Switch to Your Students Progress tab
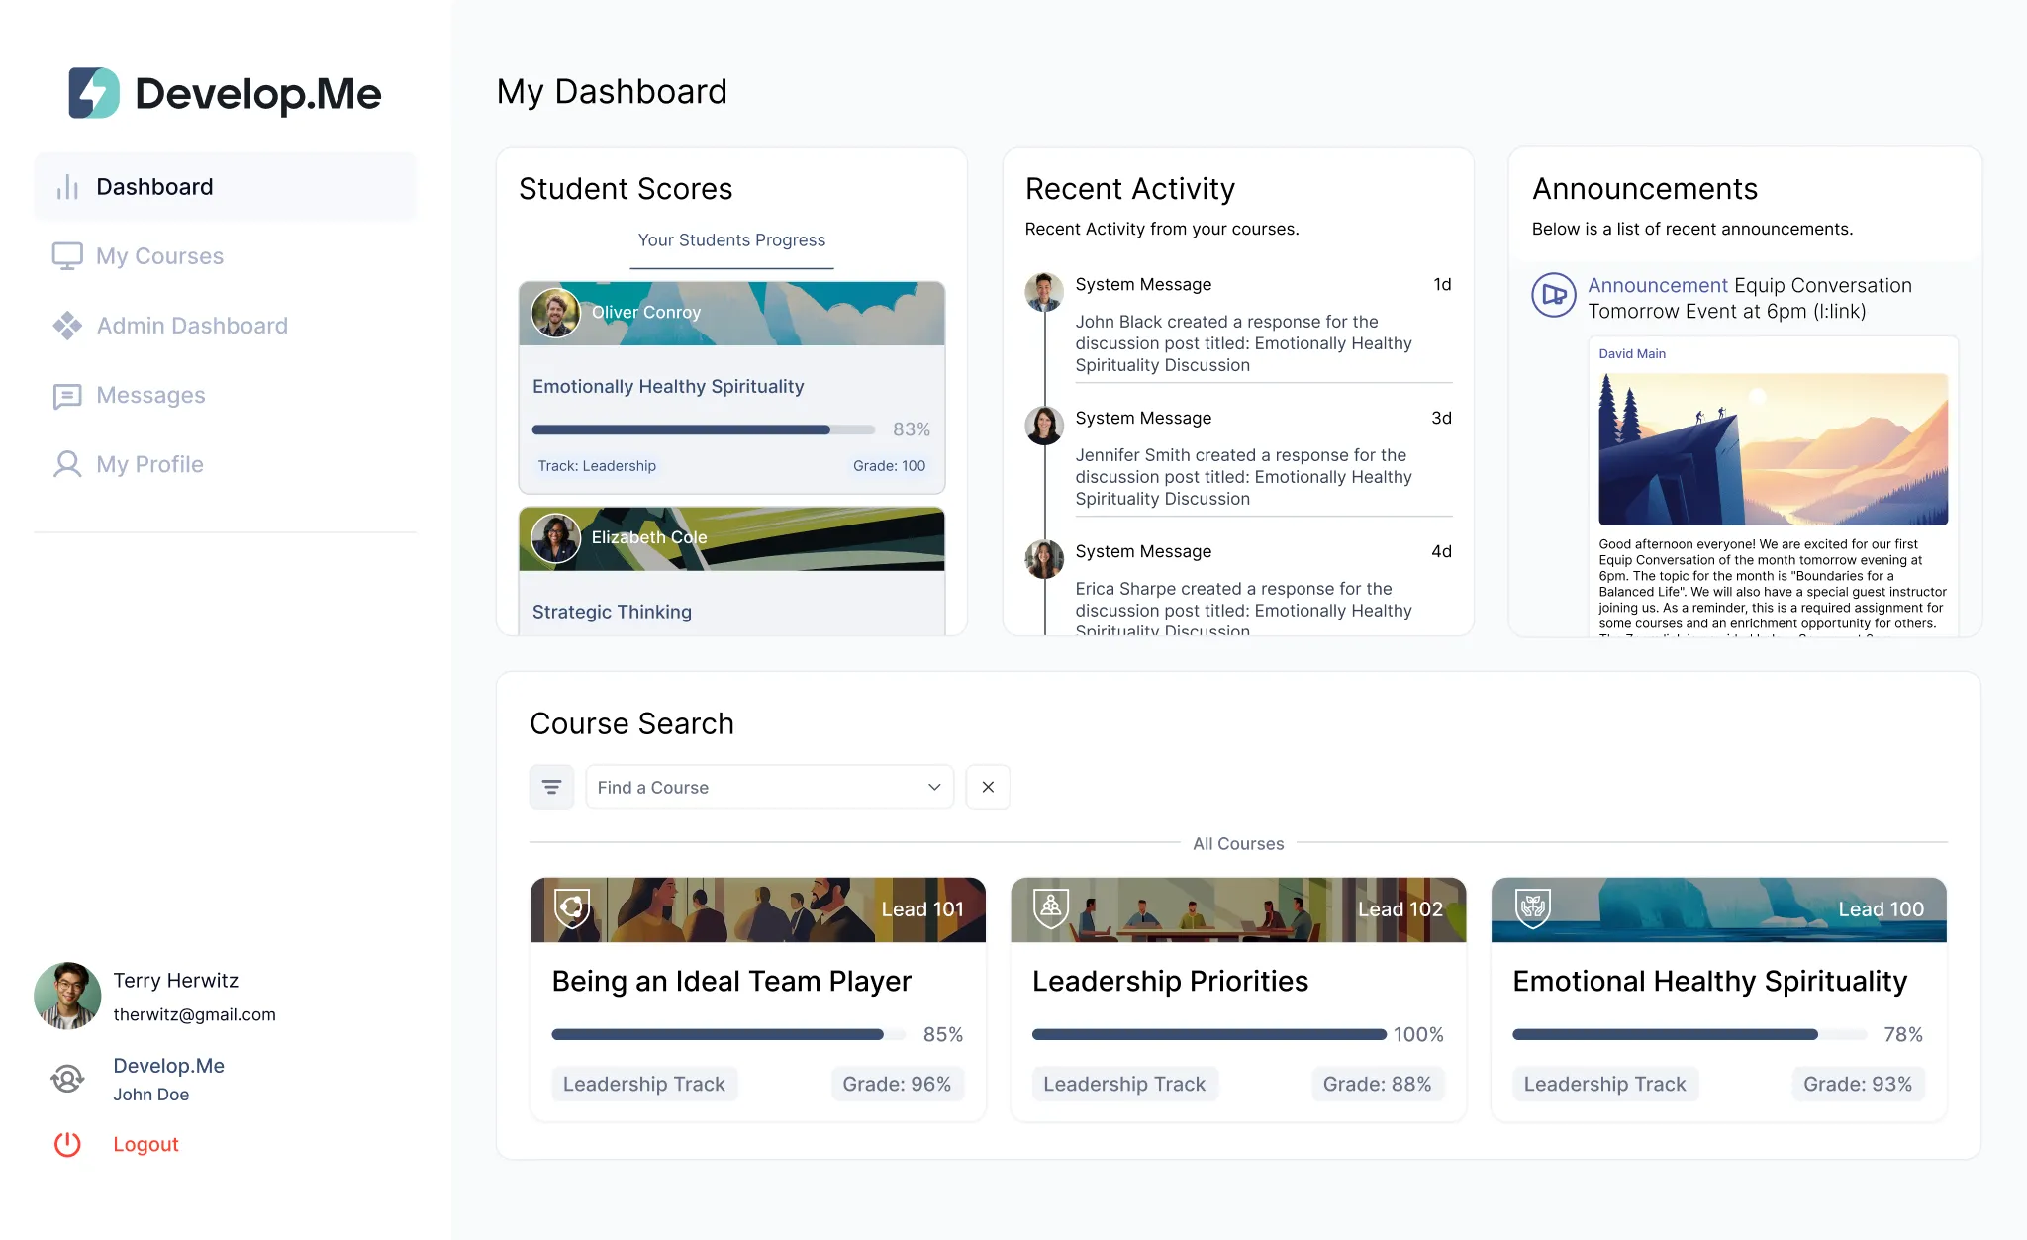 (731, 240)
